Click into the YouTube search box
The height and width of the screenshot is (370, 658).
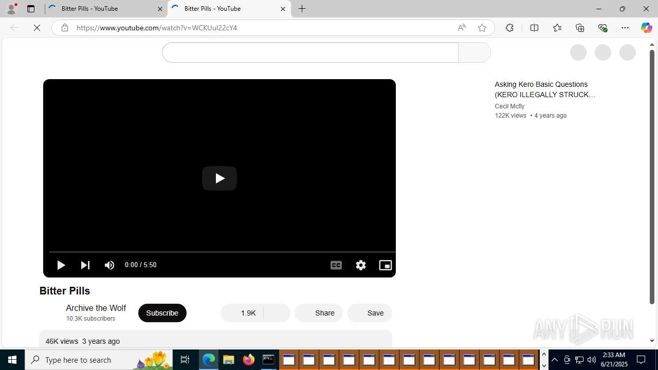pos(310,52)
